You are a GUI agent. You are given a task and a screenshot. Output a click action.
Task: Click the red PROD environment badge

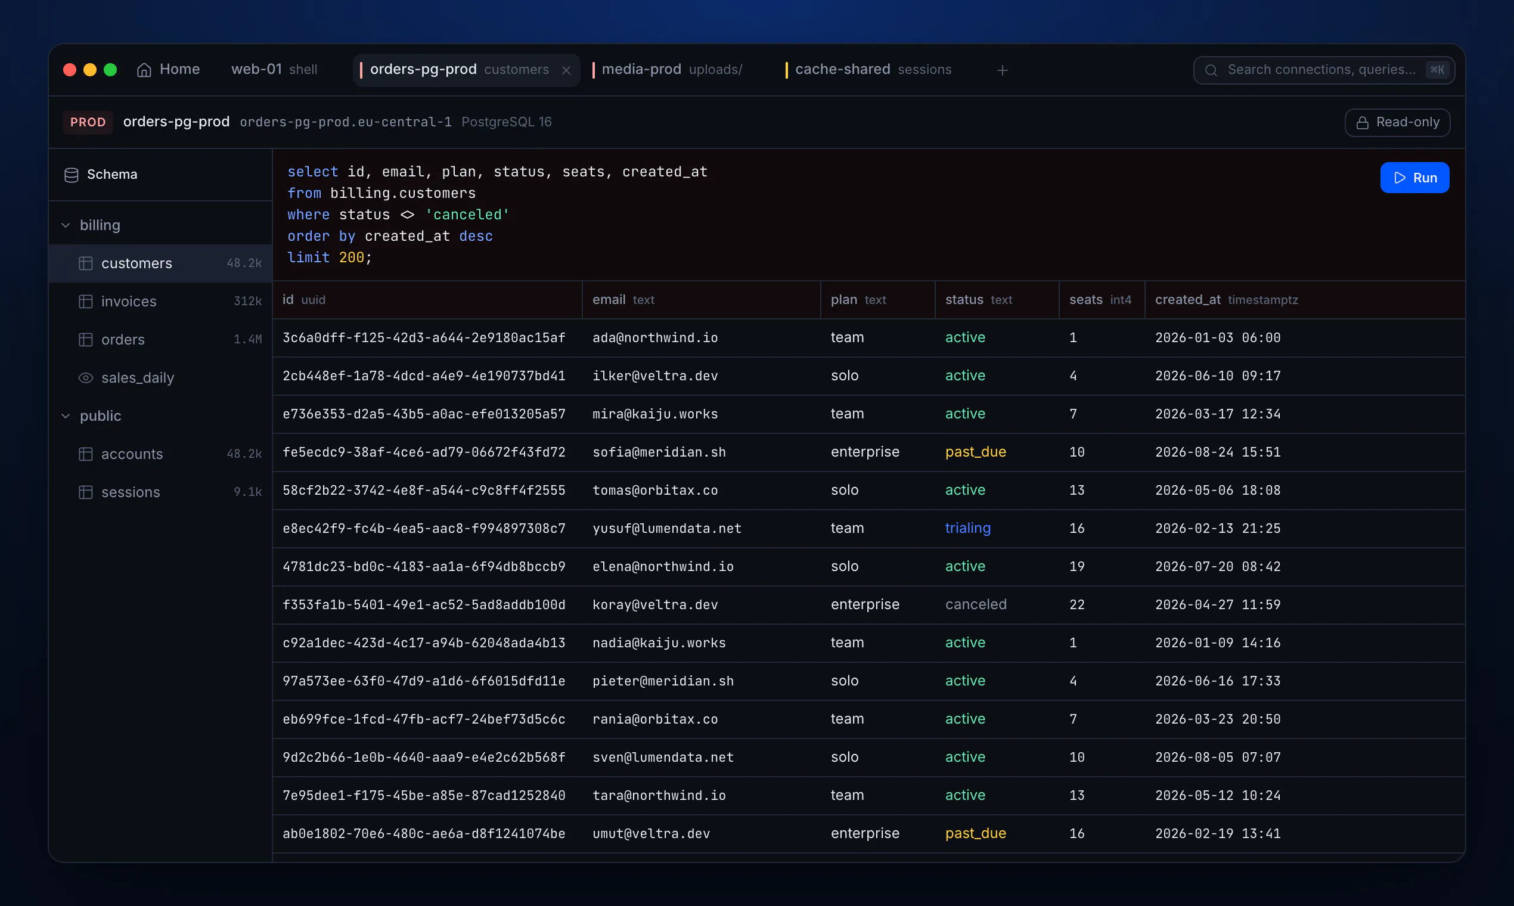click(x=88, y=123)
